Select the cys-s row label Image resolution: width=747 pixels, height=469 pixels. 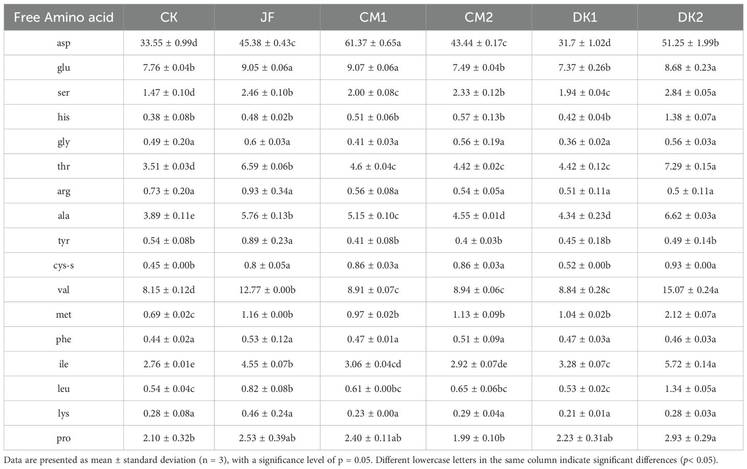(x=63, y=265)
